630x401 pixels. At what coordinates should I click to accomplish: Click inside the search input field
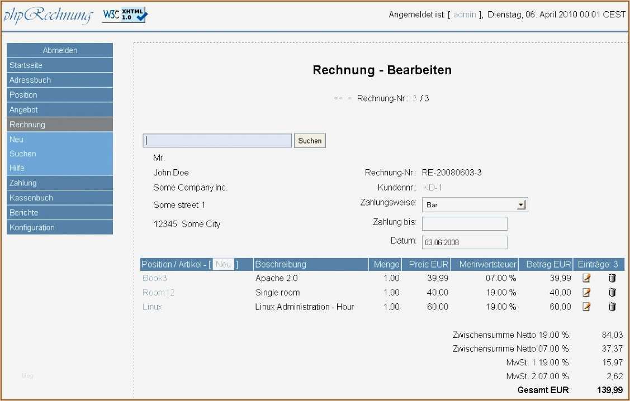pos(217,140)
